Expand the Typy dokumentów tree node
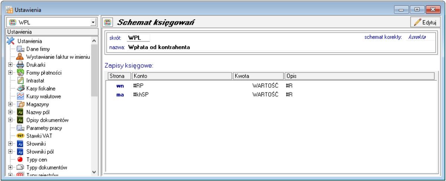Screen dimensions: 446x181 click(x=10, y=167)
